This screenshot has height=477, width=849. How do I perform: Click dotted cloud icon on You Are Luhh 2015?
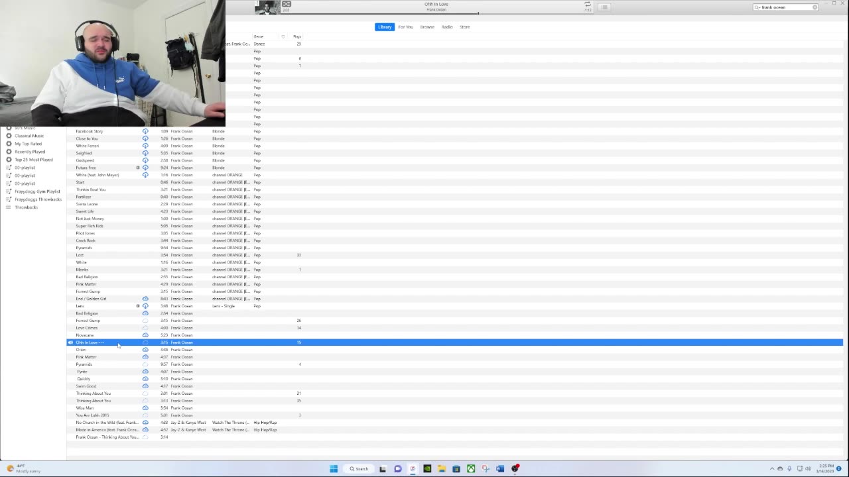click(145, 415)
